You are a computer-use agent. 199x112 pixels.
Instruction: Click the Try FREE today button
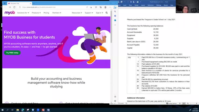coord(12,53)
